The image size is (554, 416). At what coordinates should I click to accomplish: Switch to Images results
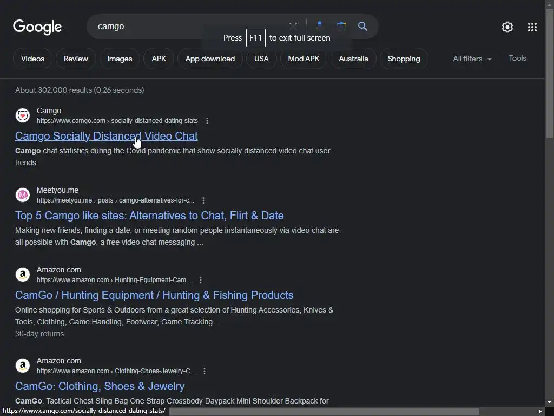point(120,58)
